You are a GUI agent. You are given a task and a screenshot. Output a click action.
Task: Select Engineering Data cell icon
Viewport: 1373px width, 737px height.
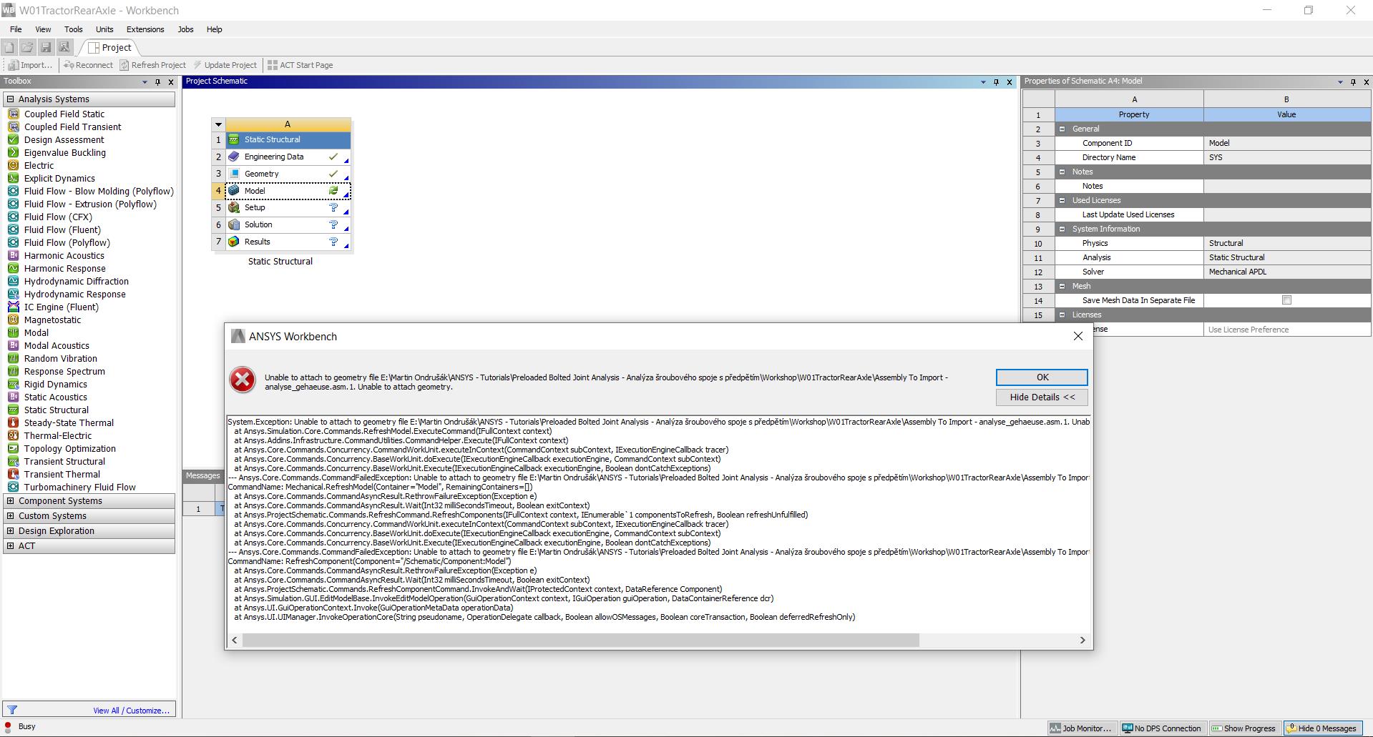tap(234, 157)
